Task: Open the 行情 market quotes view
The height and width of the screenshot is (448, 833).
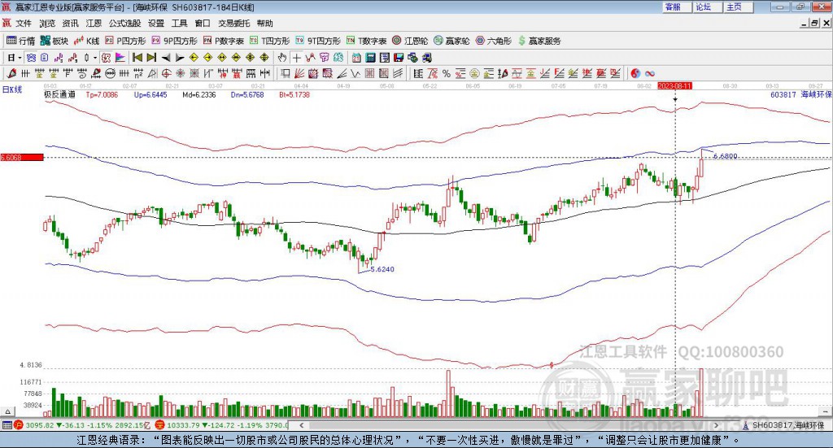Action: [20, 41]
